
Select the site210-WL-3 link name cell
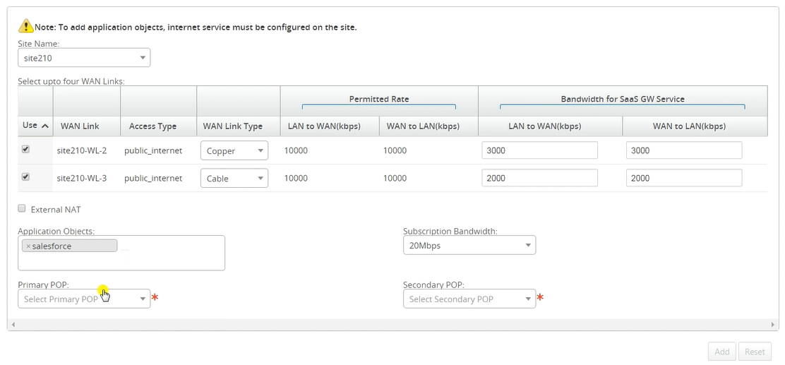click(82, 178)
